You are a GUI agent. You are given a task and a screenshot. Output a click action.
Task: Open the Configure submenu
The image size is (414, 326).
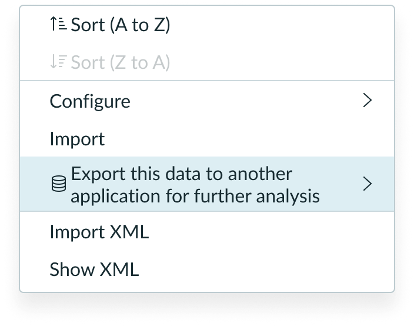(206, 101)
